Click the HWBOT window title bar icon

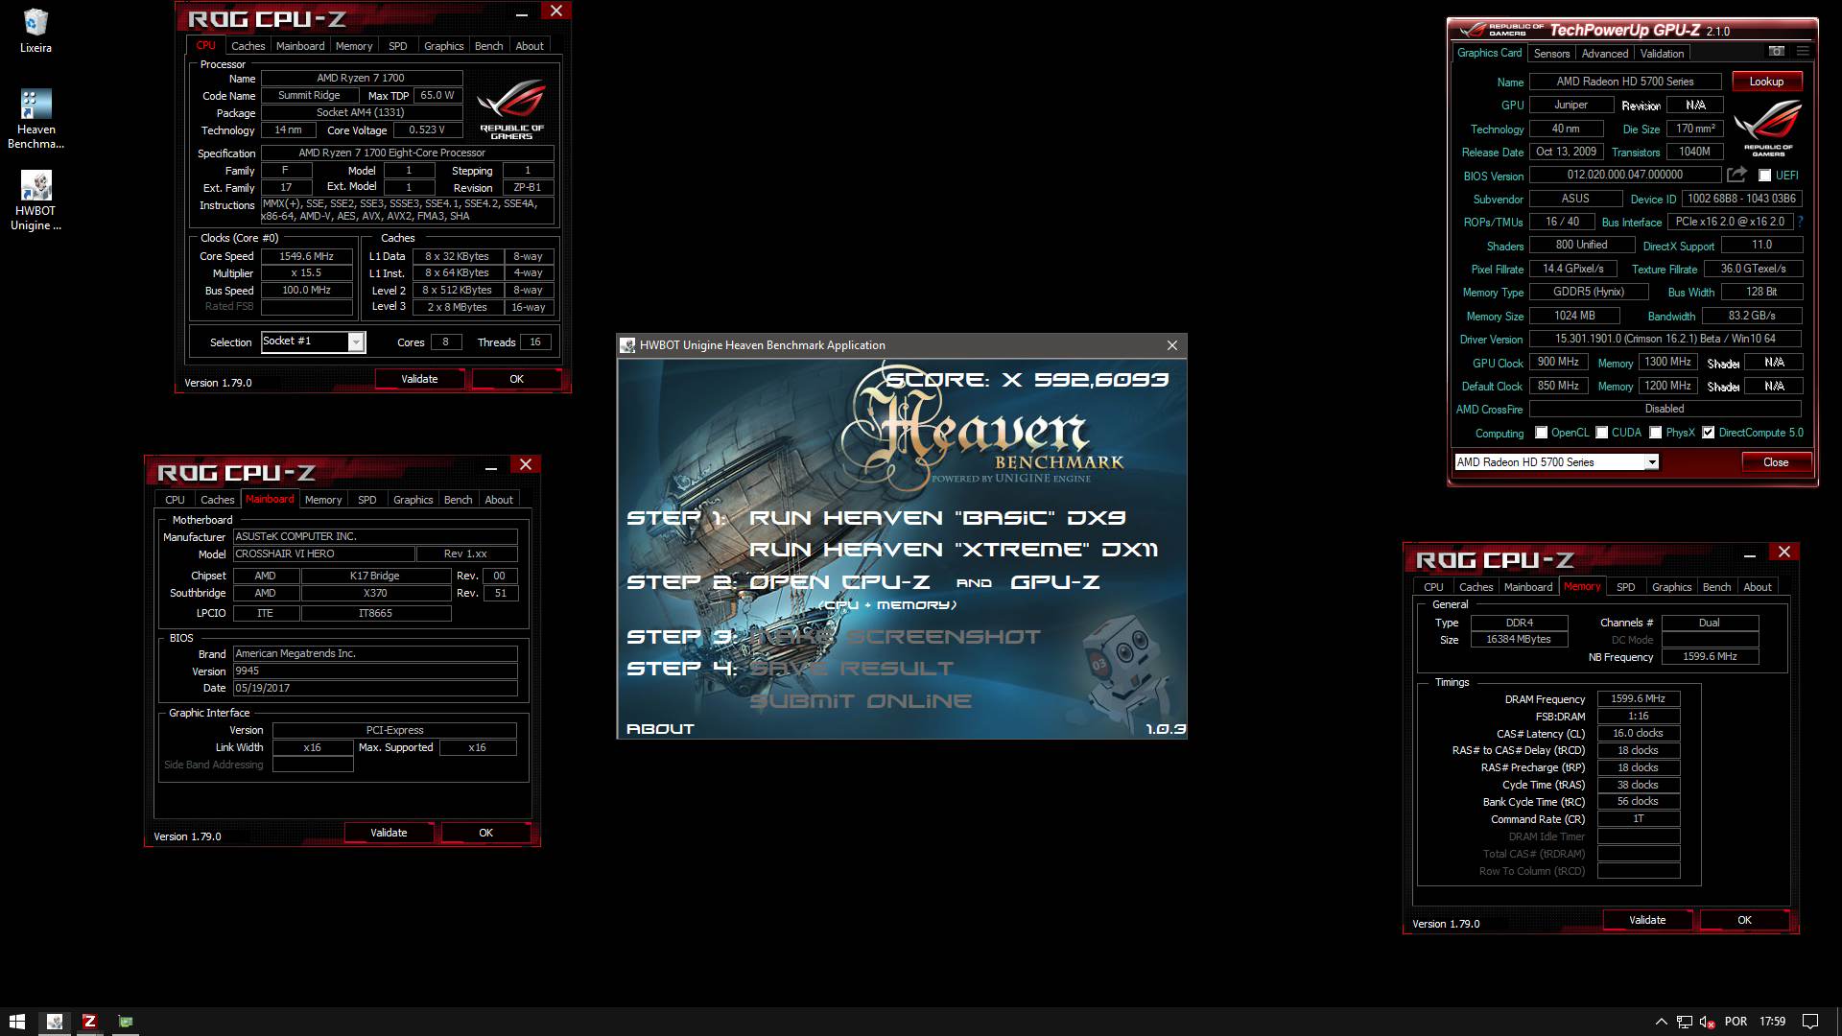pos(628,345)
